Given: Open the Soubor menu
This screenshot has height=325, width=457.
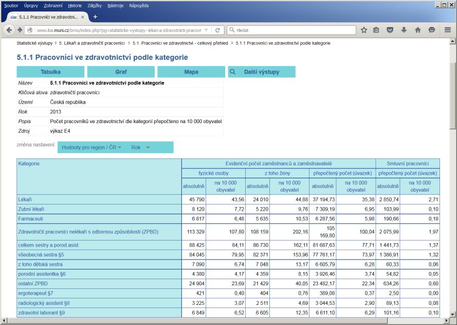Looking at the screenshot, I should (11, 6).
